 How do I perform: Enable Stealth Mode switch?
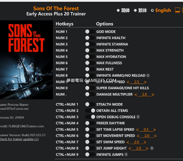pos(90,104)
